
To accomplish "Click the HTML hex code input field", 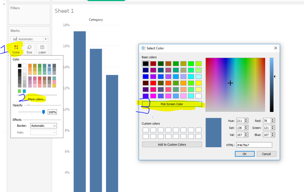I will pyautogui.click(x=254, y=145).
